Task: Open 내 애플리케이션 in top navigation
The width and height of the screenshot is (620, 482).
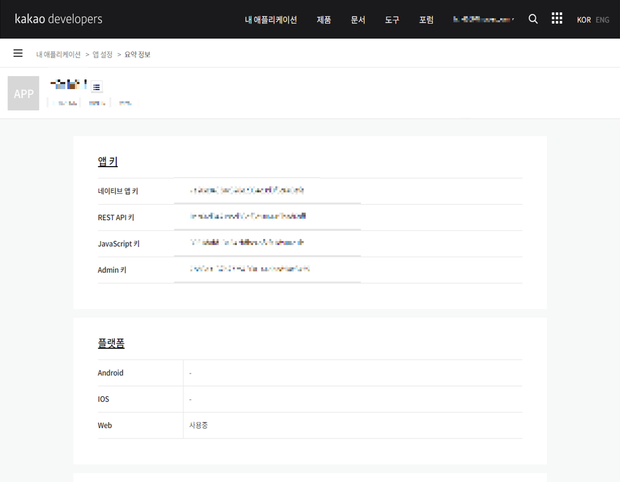Action: click(271, 20)
